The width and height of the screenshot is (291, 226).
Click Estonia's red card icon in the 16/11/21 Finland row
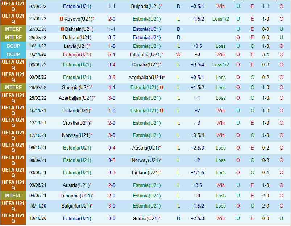pos(161,110)
